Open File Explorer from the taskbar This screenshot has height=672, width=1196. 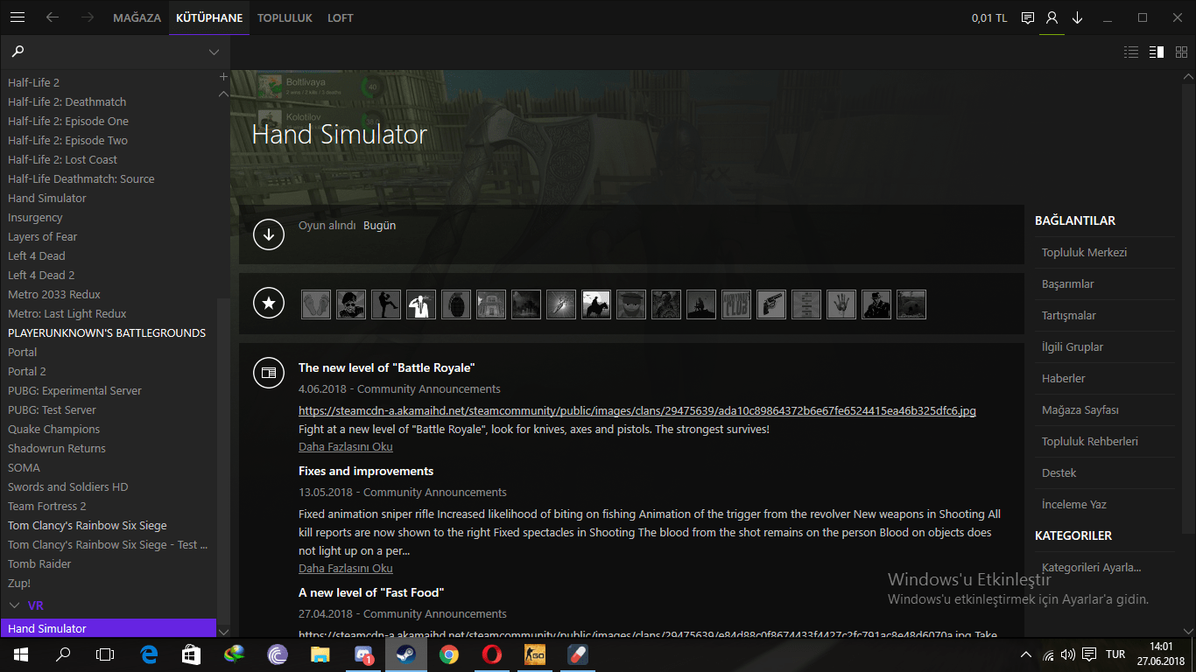[x=320, y=654]
